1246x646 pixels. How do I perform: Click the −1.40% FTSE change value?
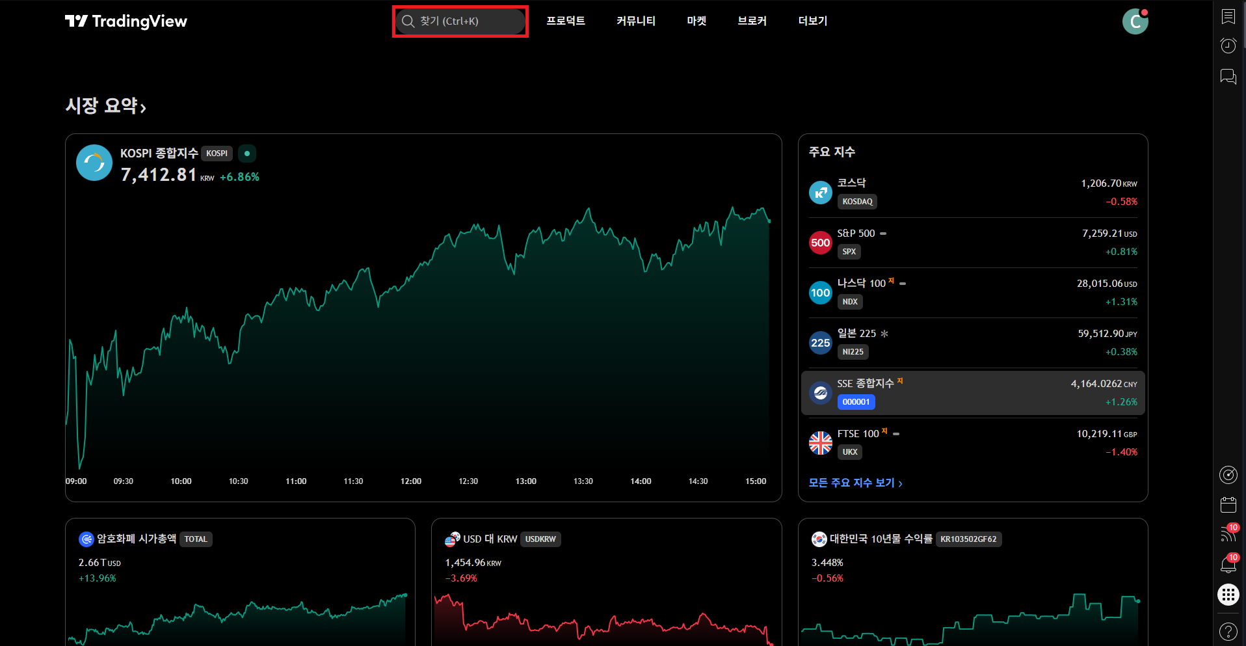coord(1121,452)
